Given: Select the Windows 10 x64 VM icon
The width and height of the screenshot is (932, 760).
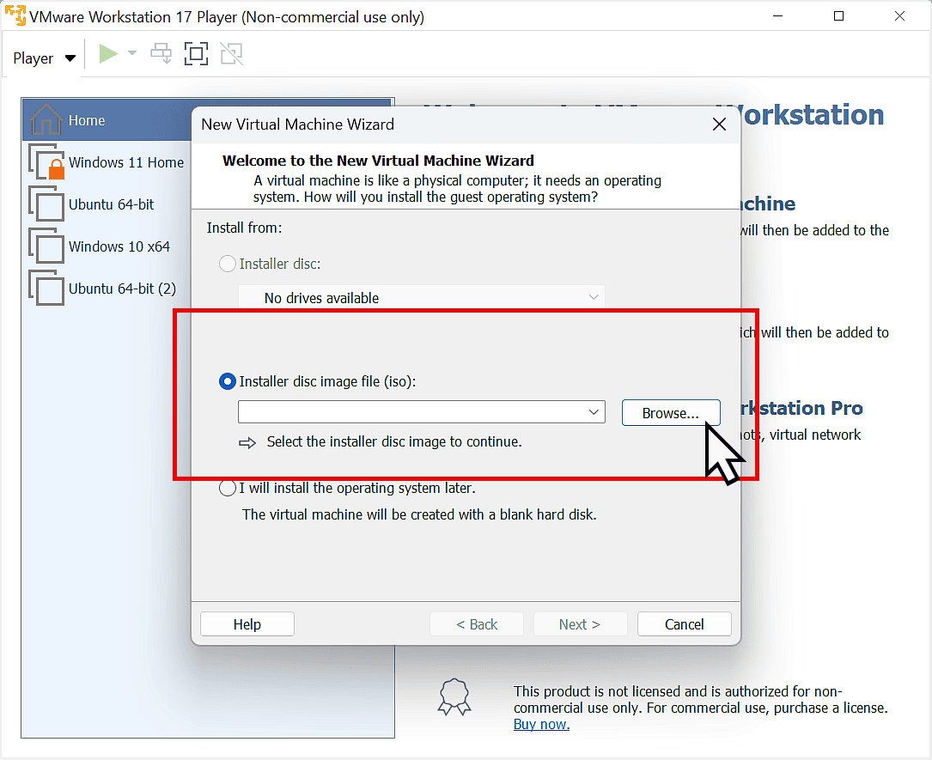Looking at the screenshot, I should (46, 246).
